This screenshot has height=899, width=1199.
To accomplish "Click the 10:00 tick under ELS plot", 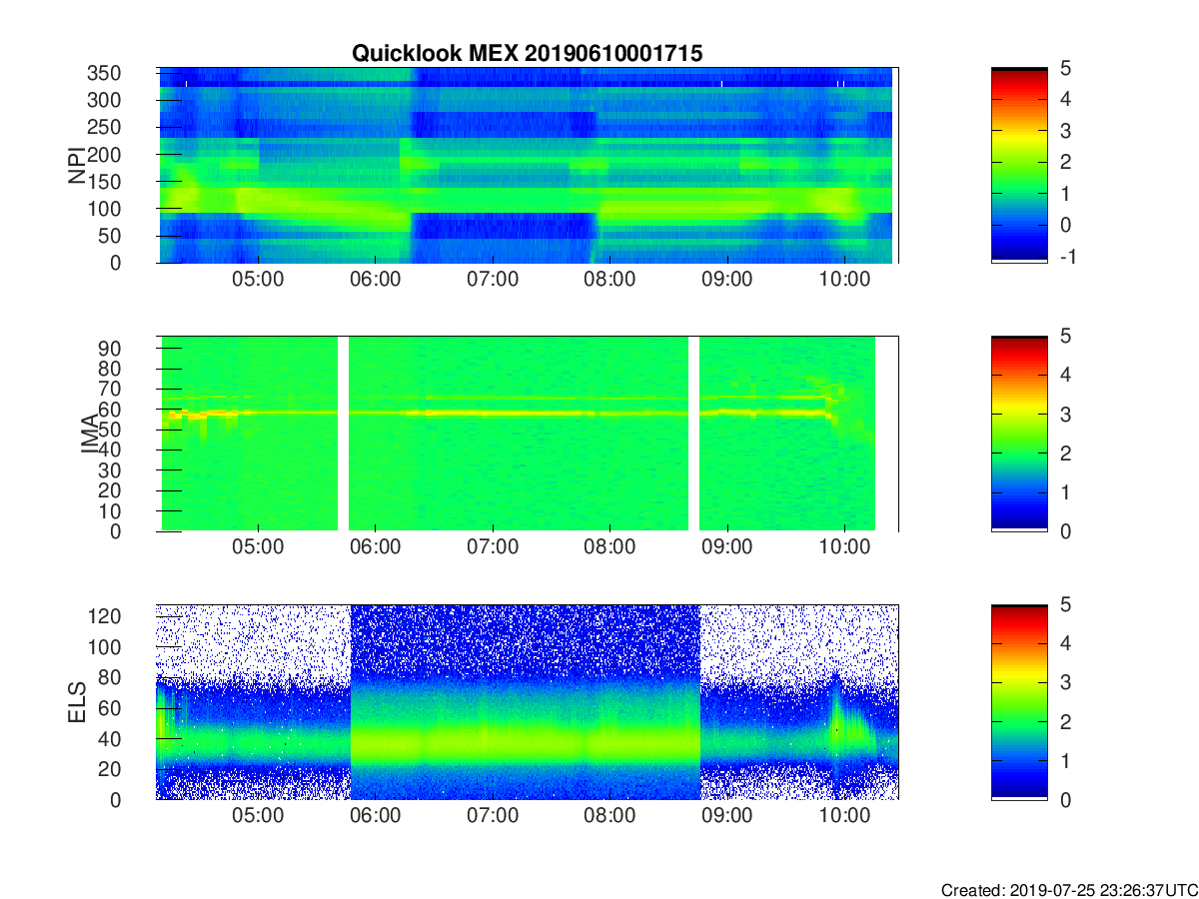I will tap(844, 818).
